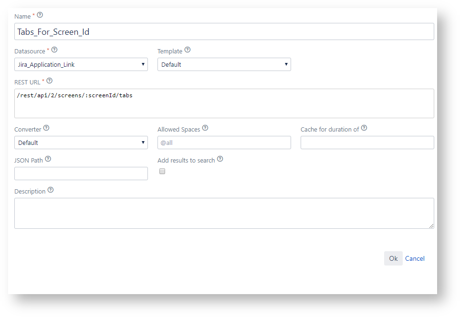Open the Converter help tooltip
The height and width of the screenshot is (317, 460).
tap(46, 127)
